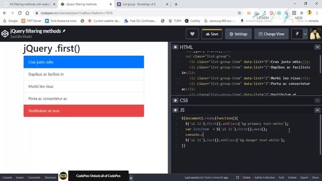This screenshot has width=322, height=181.
Task: Click the heart love button
Action: (x=192, y=34)
